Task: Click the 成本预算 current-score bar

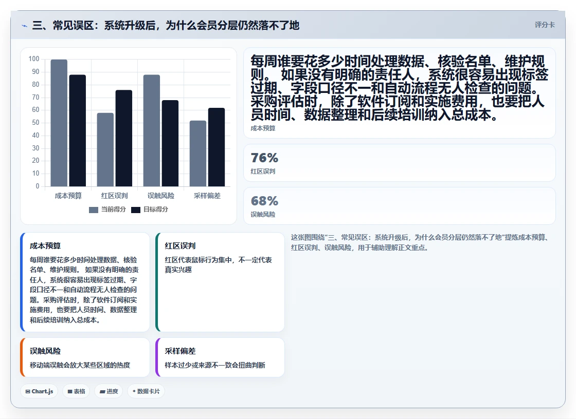Action: pos(59,123)
